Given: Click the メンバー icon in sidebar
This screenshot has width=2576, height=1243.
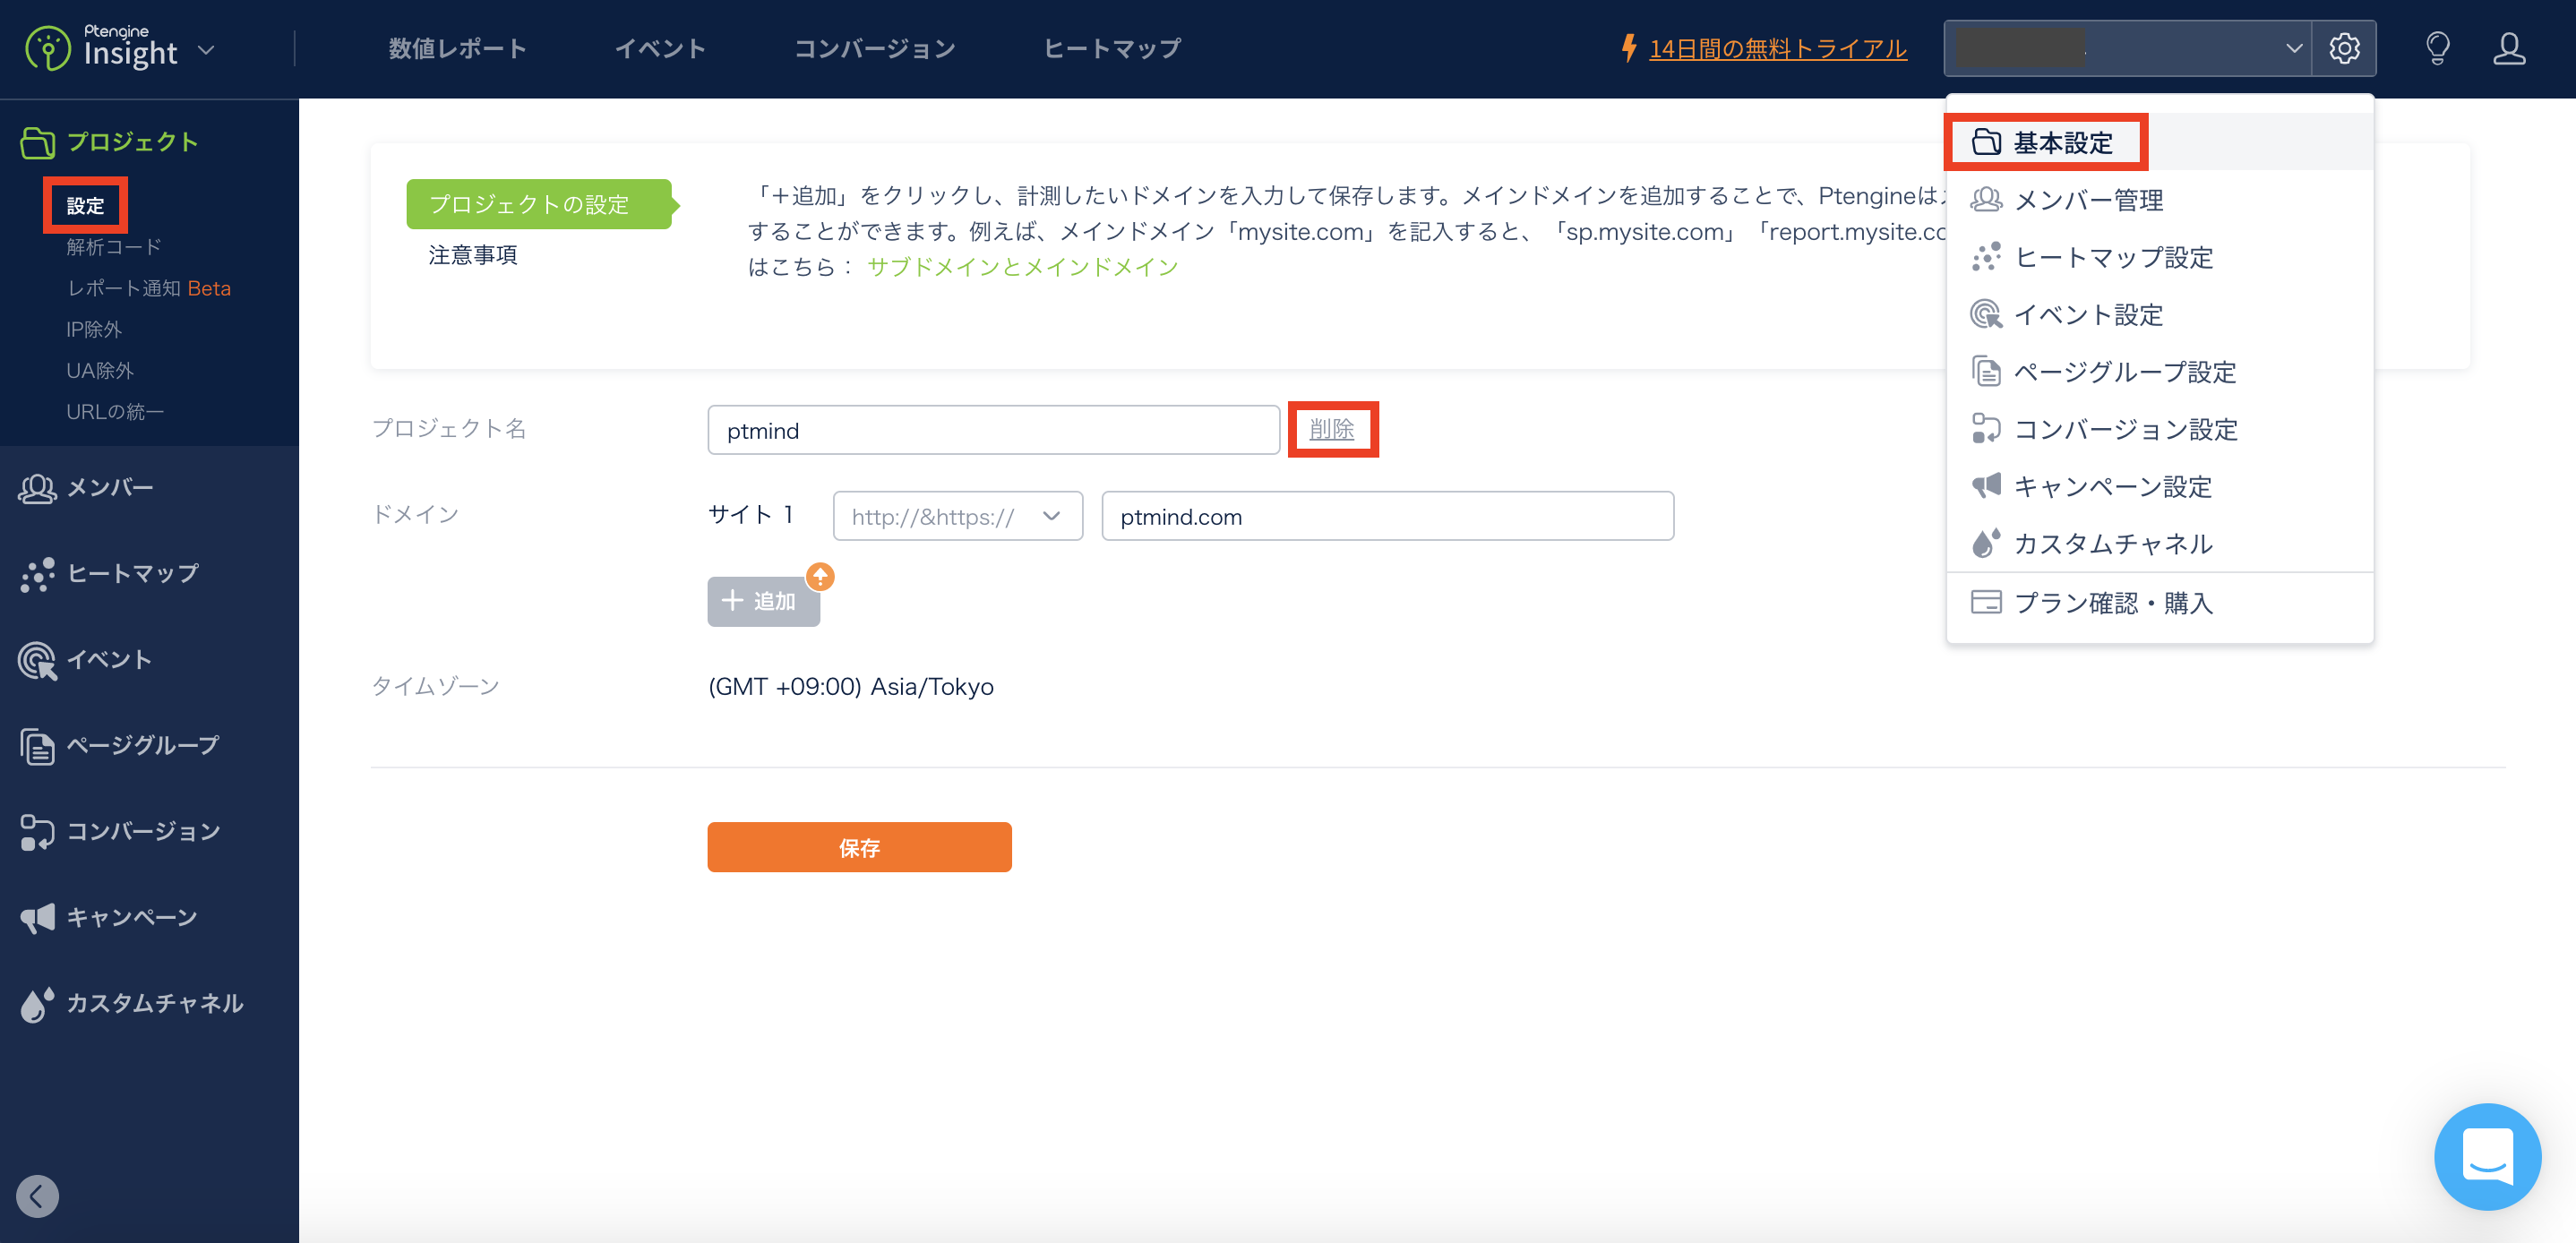Looking at the screenshot, I should click(x=38, y=488).
